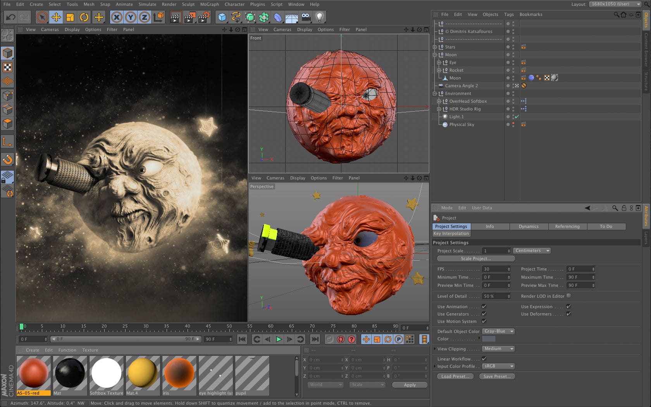The image size is (651, 407).
Task: Open the MoGraph menu
Action: coord(209,4)
